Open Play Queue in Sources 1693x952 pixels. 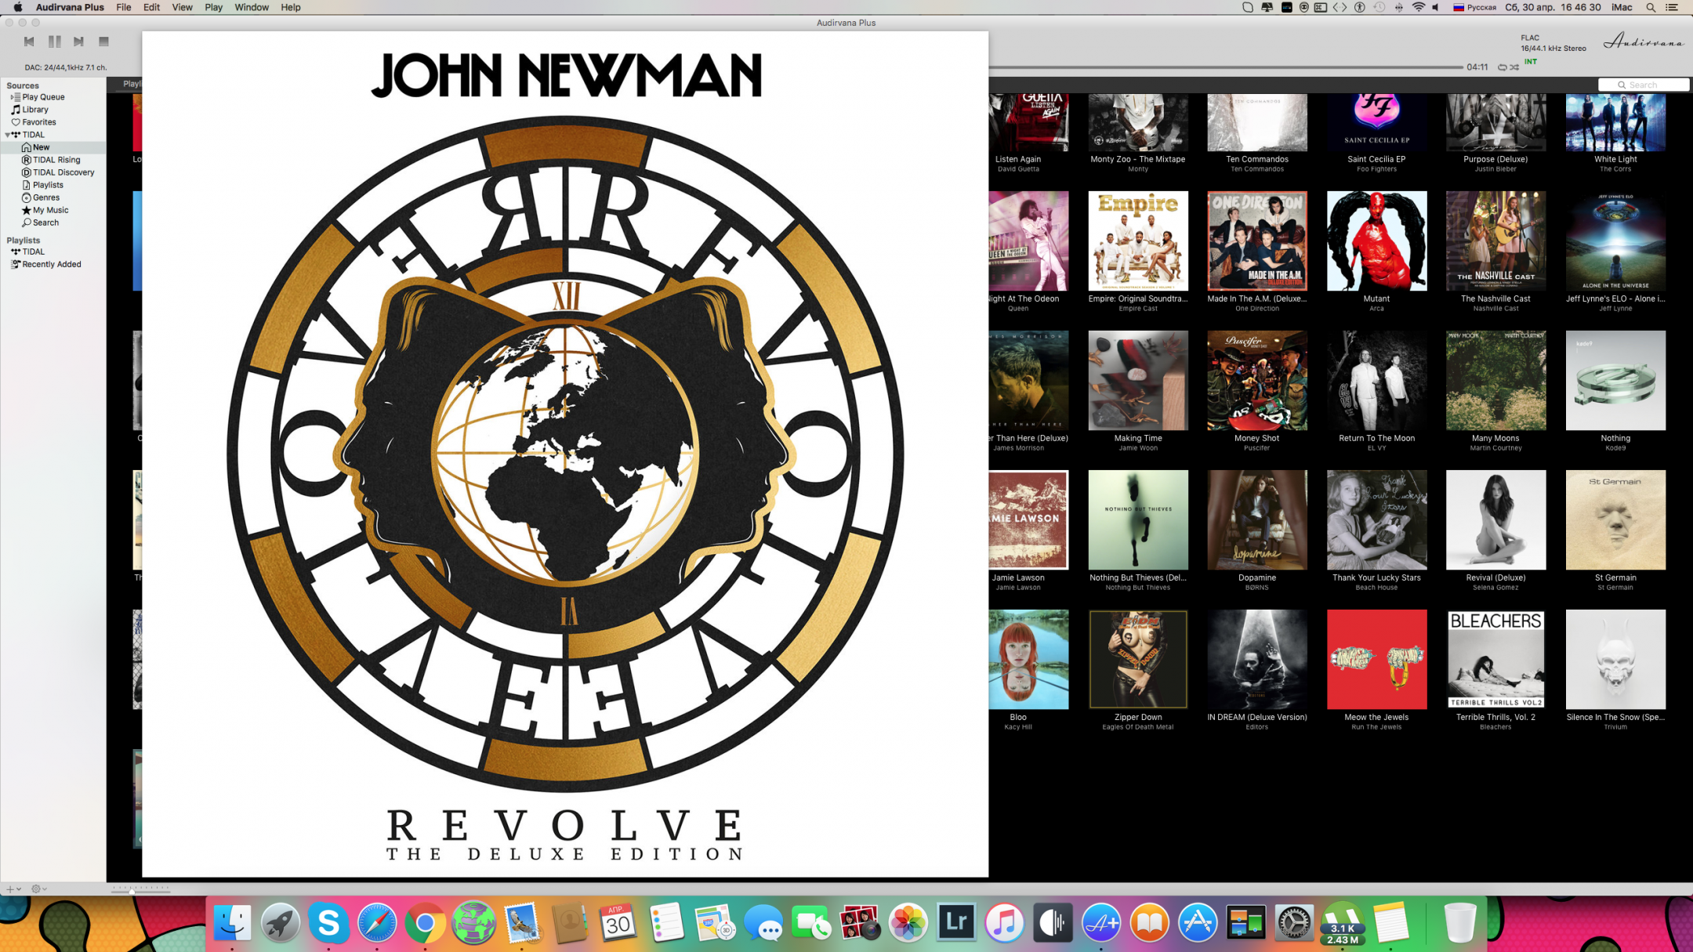(43, 97)
